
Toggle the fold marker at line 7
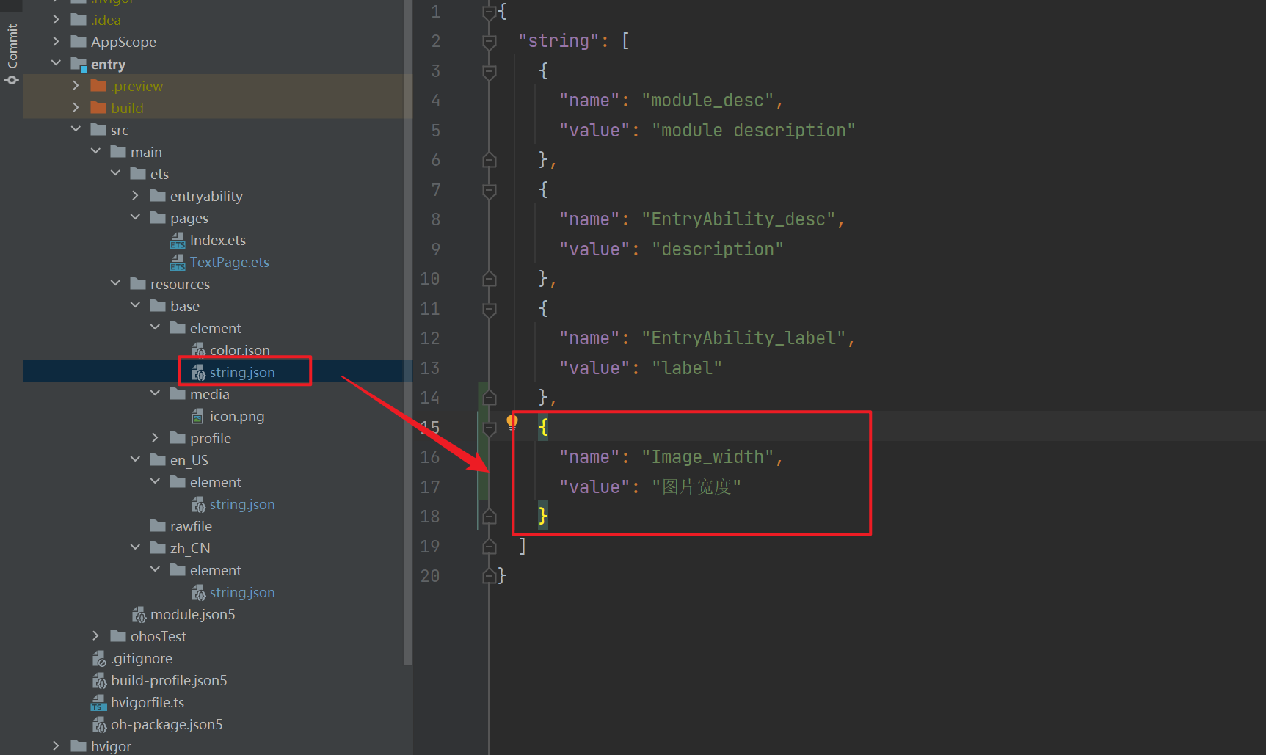pos(490,191)
